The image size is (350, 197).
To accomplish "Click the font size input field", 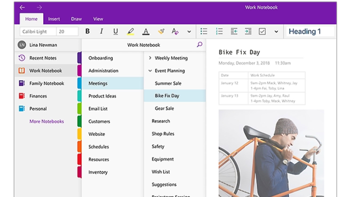I will click(x=67, y=31).
